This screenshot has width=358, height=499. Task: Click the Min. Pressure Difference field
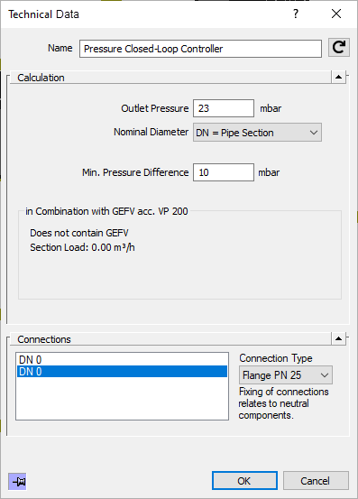[224, 172]
